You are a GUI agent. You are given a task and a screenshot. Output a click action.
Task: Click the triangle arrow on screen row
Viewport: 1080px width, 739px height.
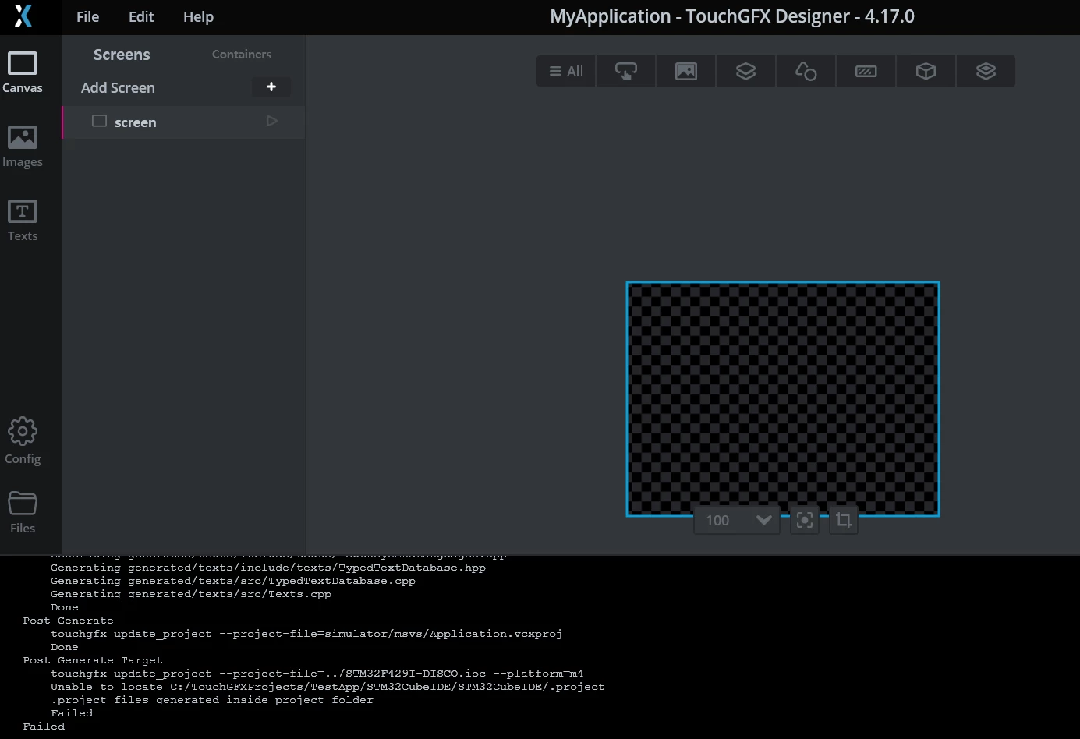[x=271, y=121]
